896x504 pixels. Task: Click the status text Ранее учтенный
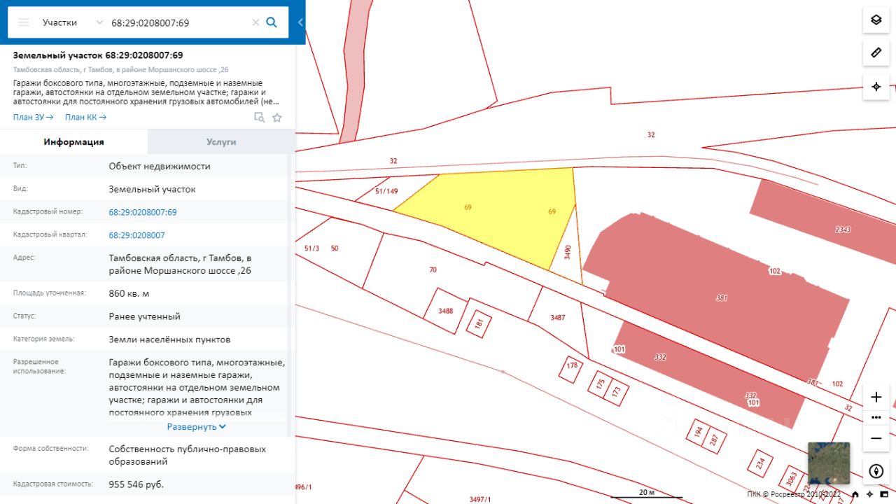tap(145, 316)
